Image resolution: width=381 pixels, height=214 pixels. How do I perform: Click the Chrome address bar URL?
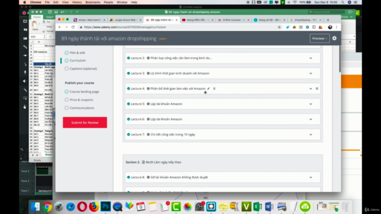(125, 27)
